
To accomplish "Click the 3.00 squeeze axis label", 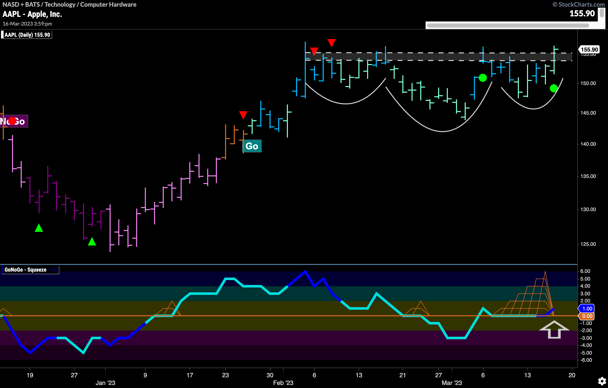I will coord(585,294).
